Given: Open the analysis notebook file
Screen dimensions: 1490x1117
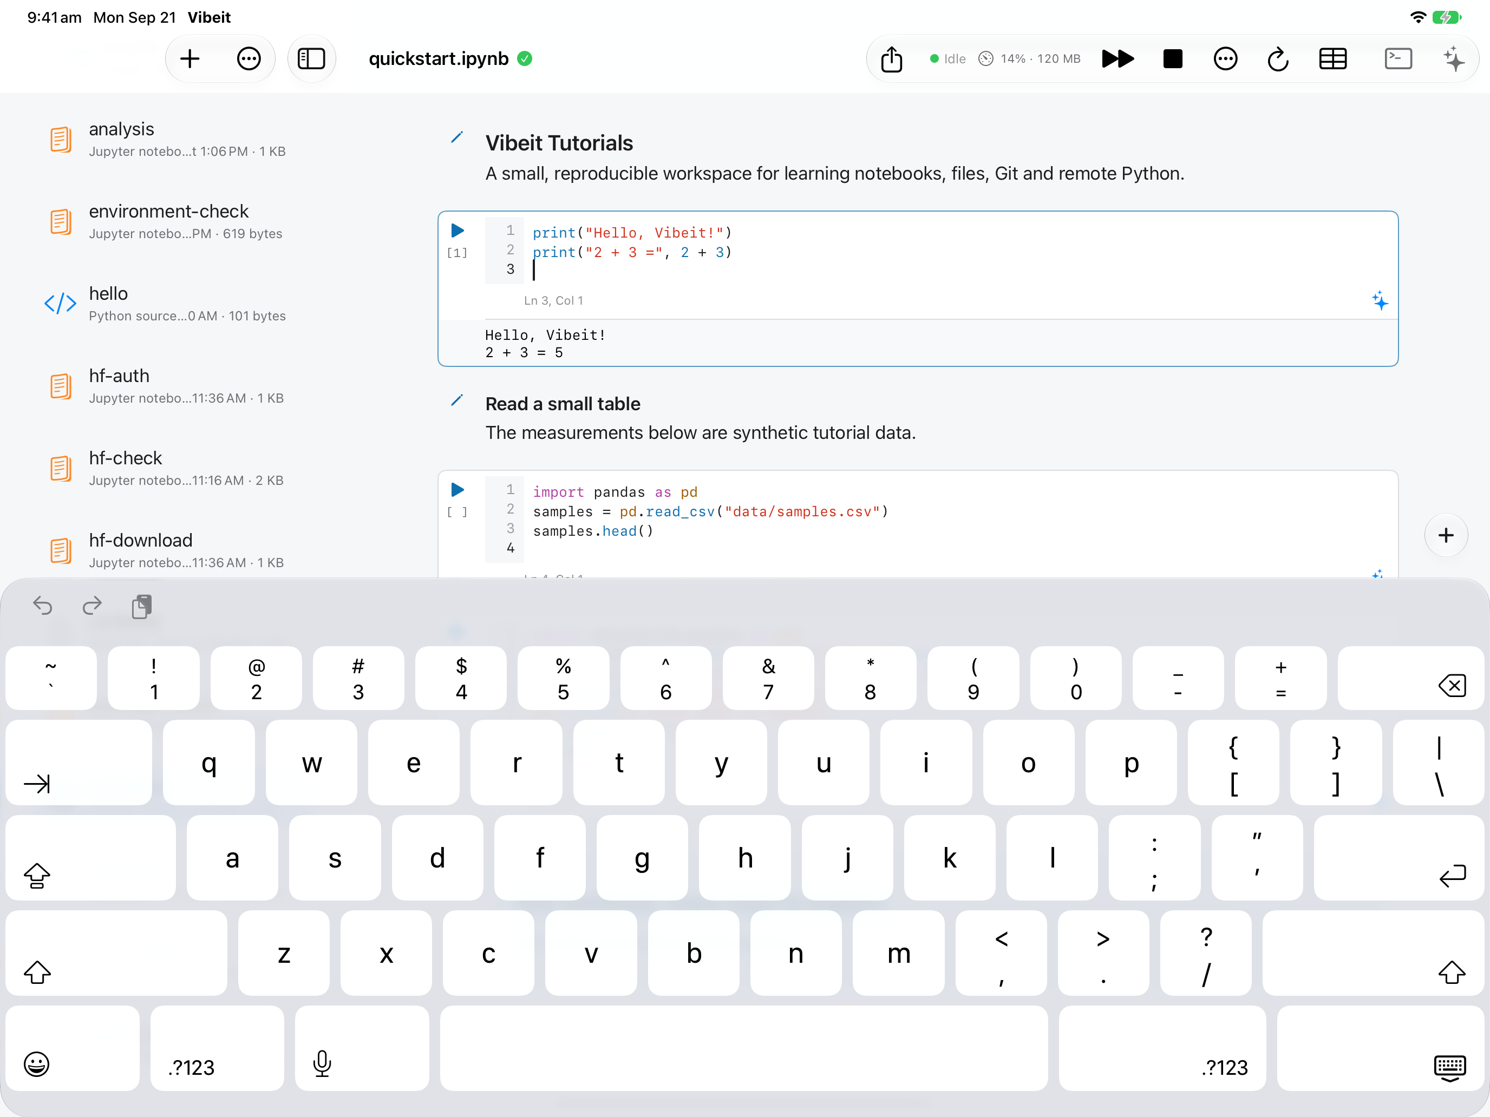Looking at the screenshot, I should click(x=202, y=140).
